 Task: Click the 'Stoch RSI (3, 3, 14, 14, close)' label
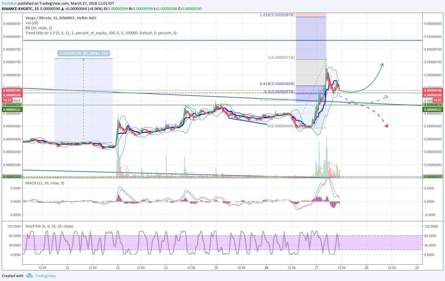[x=49, y=226]
